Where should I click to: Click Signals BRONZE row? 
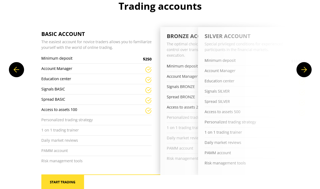182,87
